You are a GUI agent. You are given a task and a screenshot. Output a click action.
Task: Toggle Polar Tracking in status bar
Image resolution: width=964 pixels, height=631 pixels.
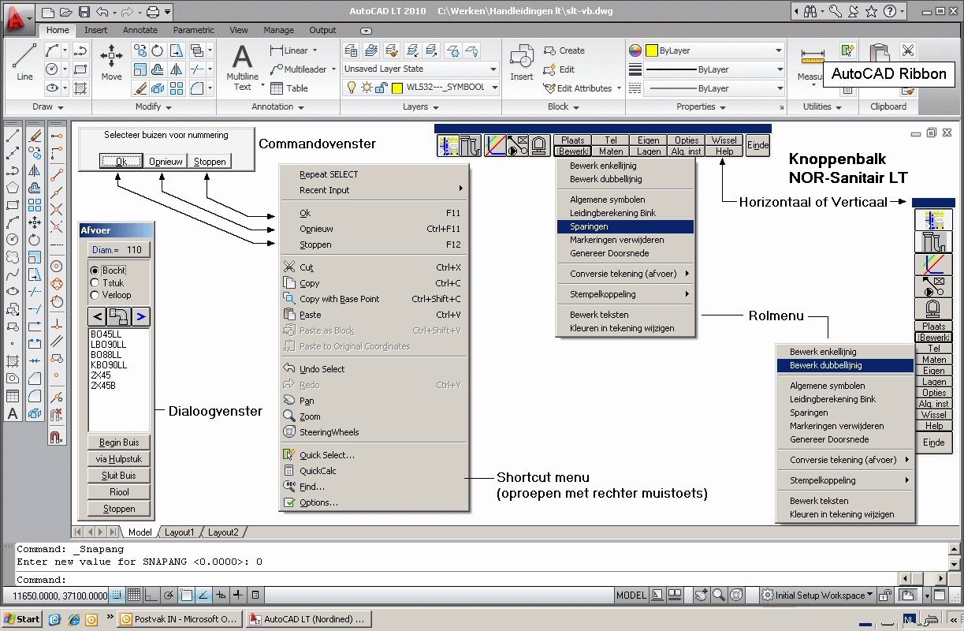pyautogui.click(x=168, y=596)
